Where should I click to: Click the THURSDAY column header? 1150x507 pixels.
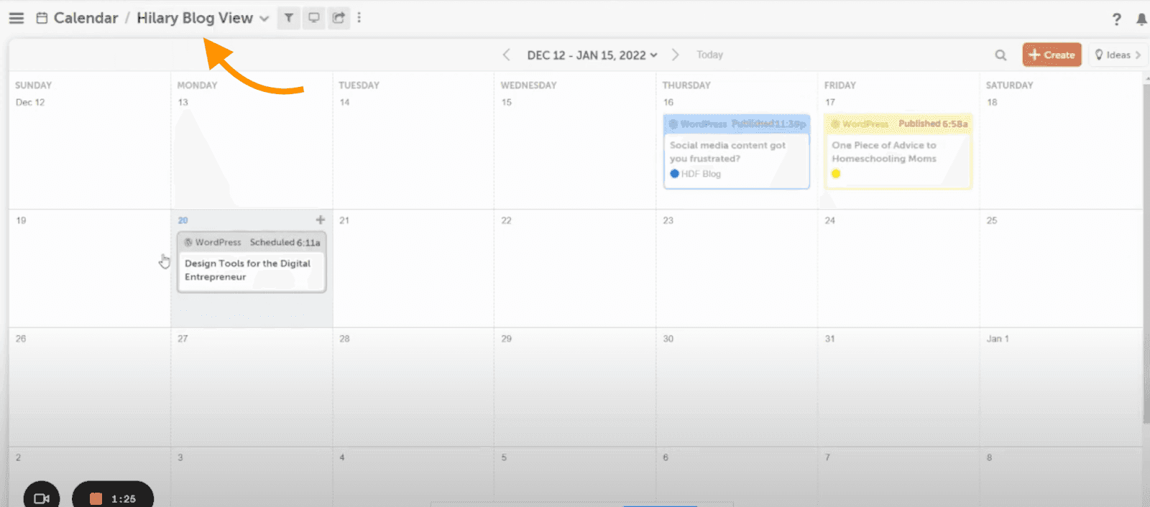686,85
